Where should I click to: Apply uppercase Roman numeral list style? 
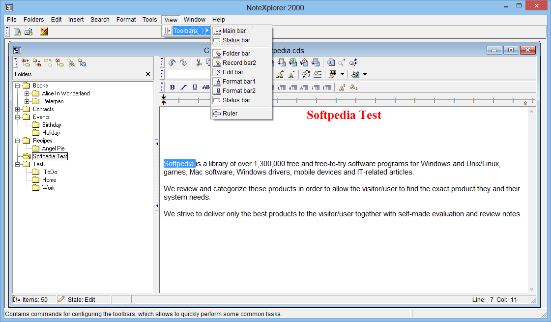327,87
